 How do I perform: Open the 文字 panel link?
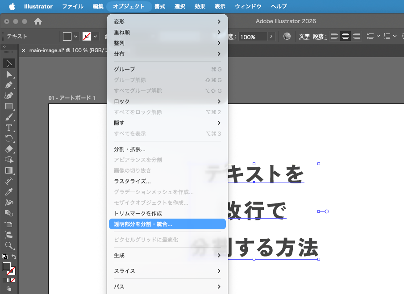click(304, 37)
